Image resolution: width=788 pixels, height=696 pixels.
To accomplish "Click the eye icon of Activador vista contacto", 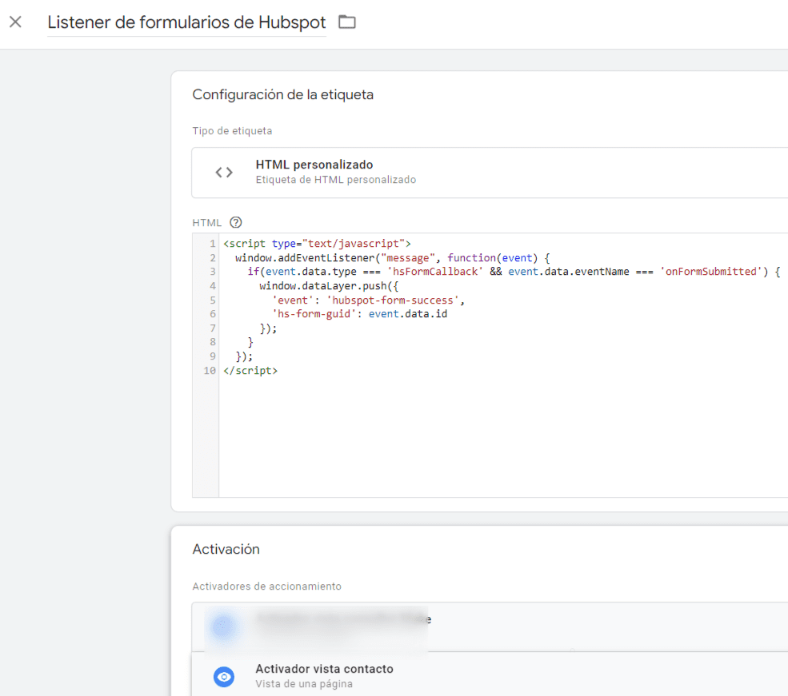I will click(x=225, y=676).
